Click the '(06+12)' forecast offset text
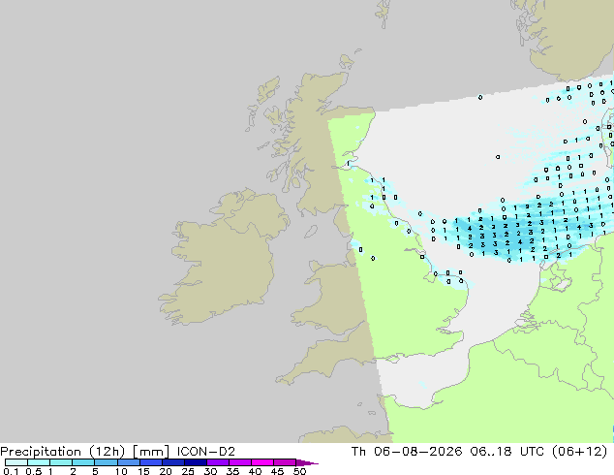Screen dimensions: 614x475 click(579, 452)
